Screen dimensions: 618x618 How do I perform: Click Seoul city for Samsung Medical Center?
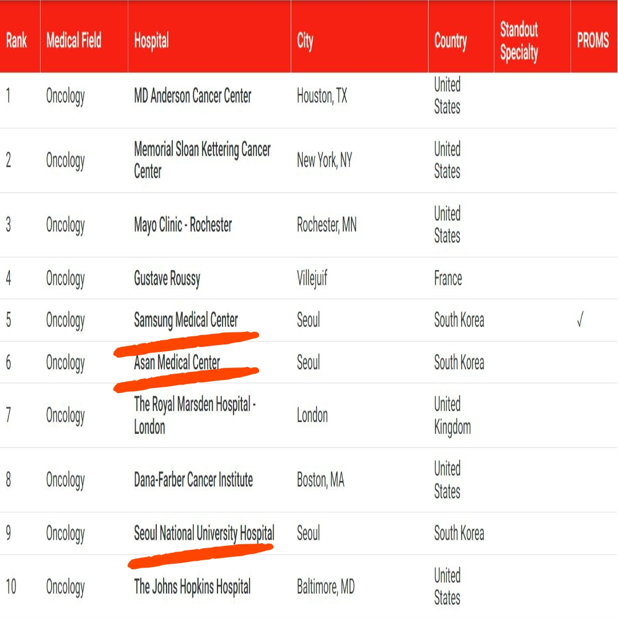[308, 320]
